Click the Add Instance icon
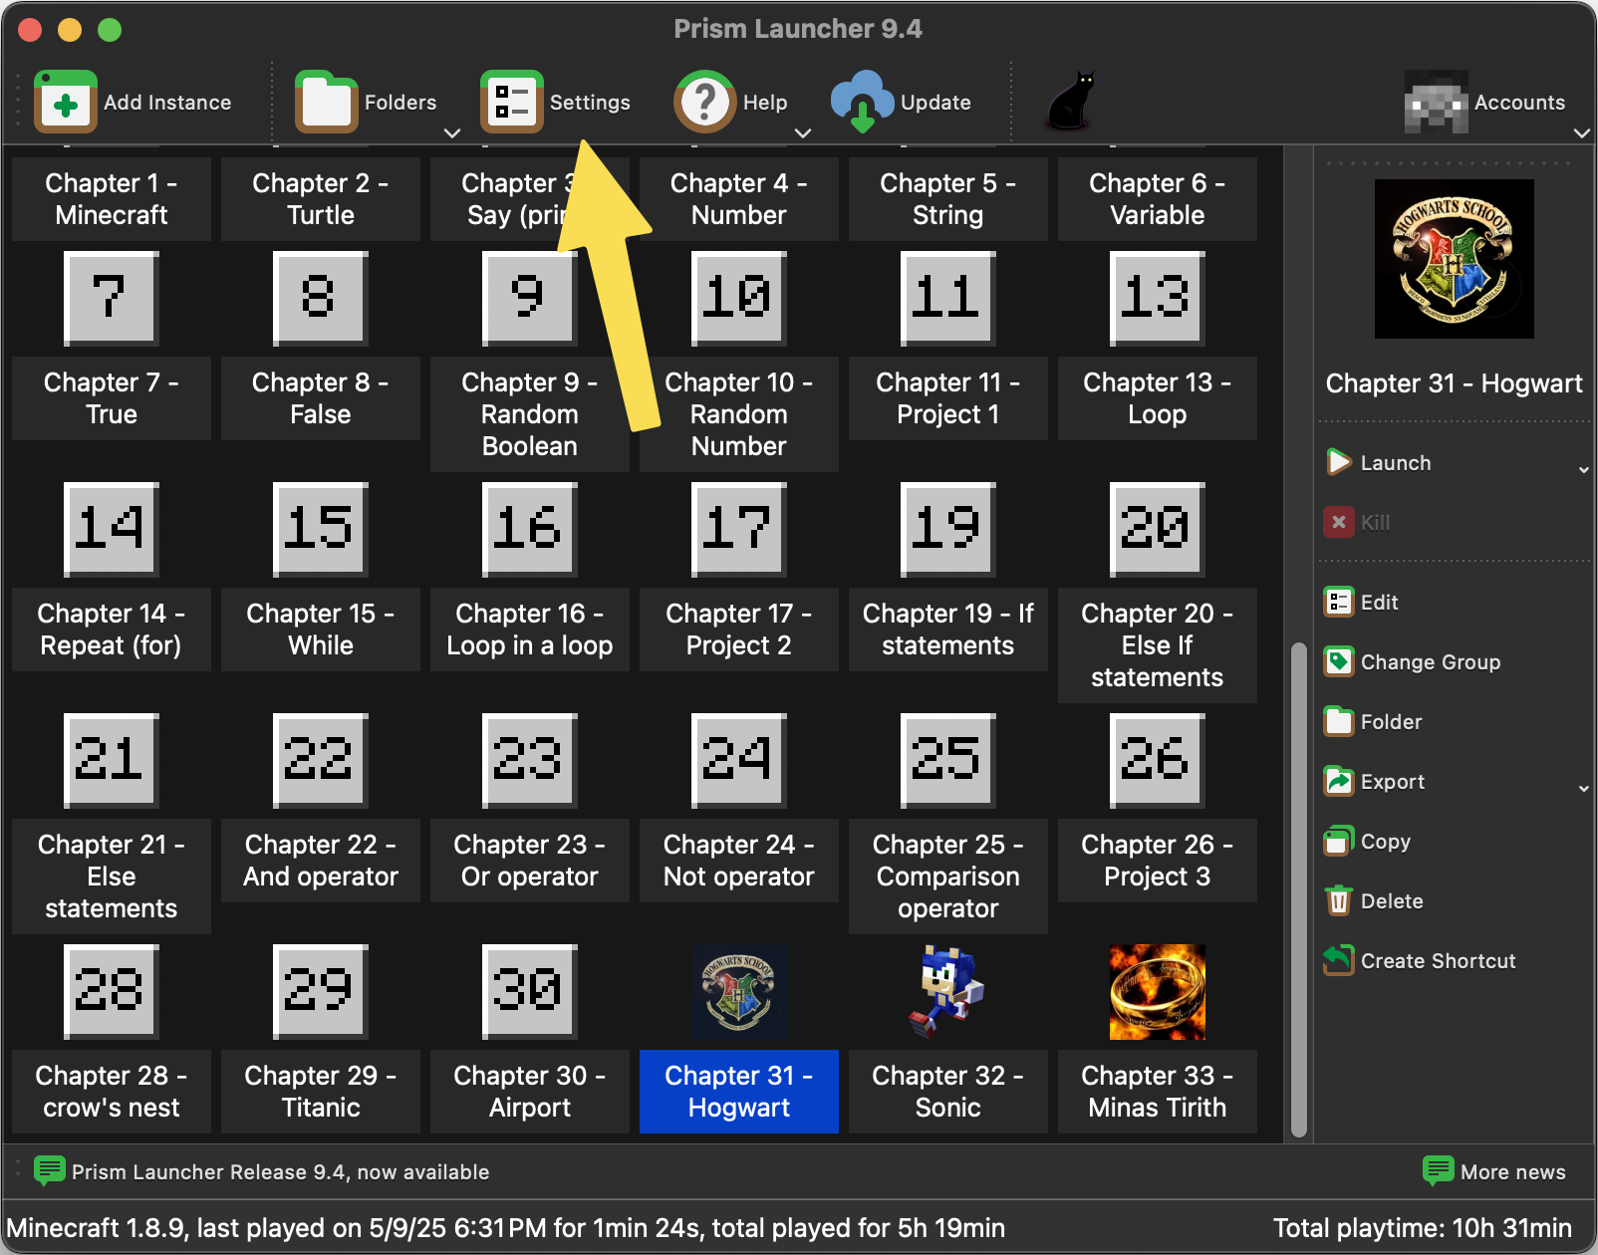The image size is (1598, 1255). [66, 102]
